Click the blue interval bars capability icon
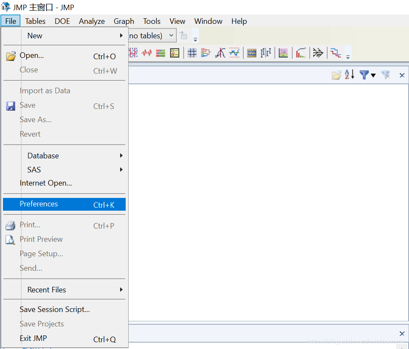409x349 pixels. point(266,53)
